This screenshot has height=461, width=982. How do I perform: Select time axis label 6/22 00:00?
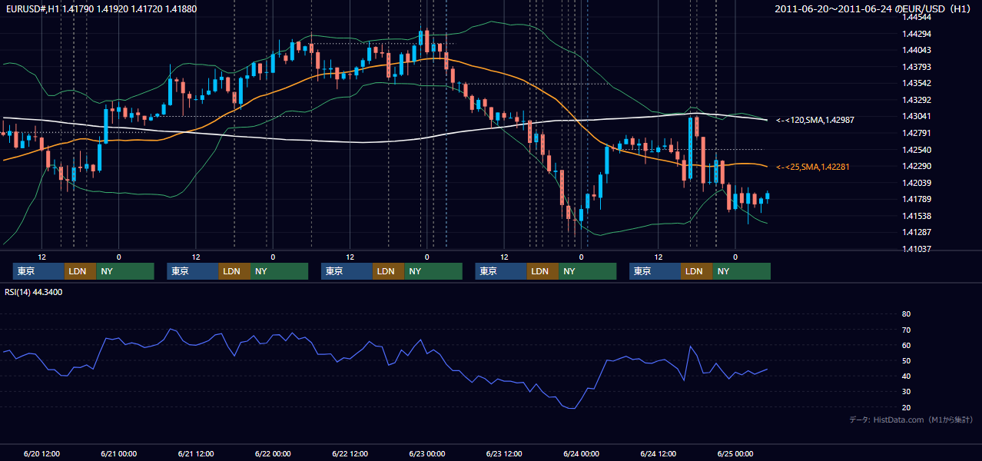click(x=273, y=453)
